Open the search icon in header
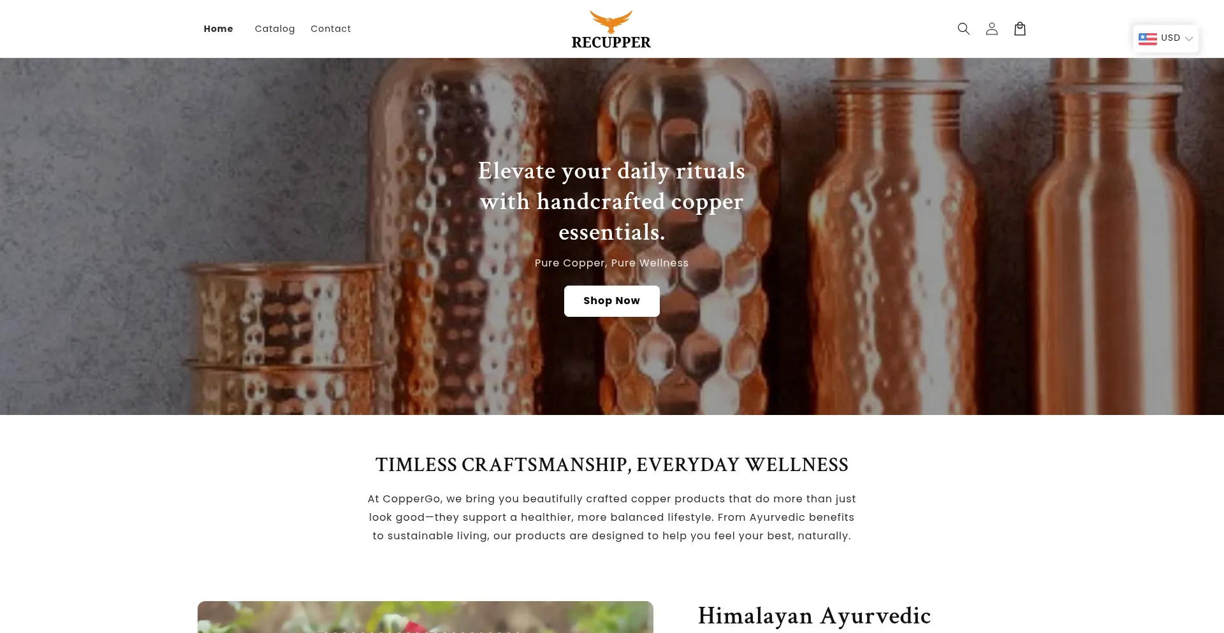 (x=963, y=29)
